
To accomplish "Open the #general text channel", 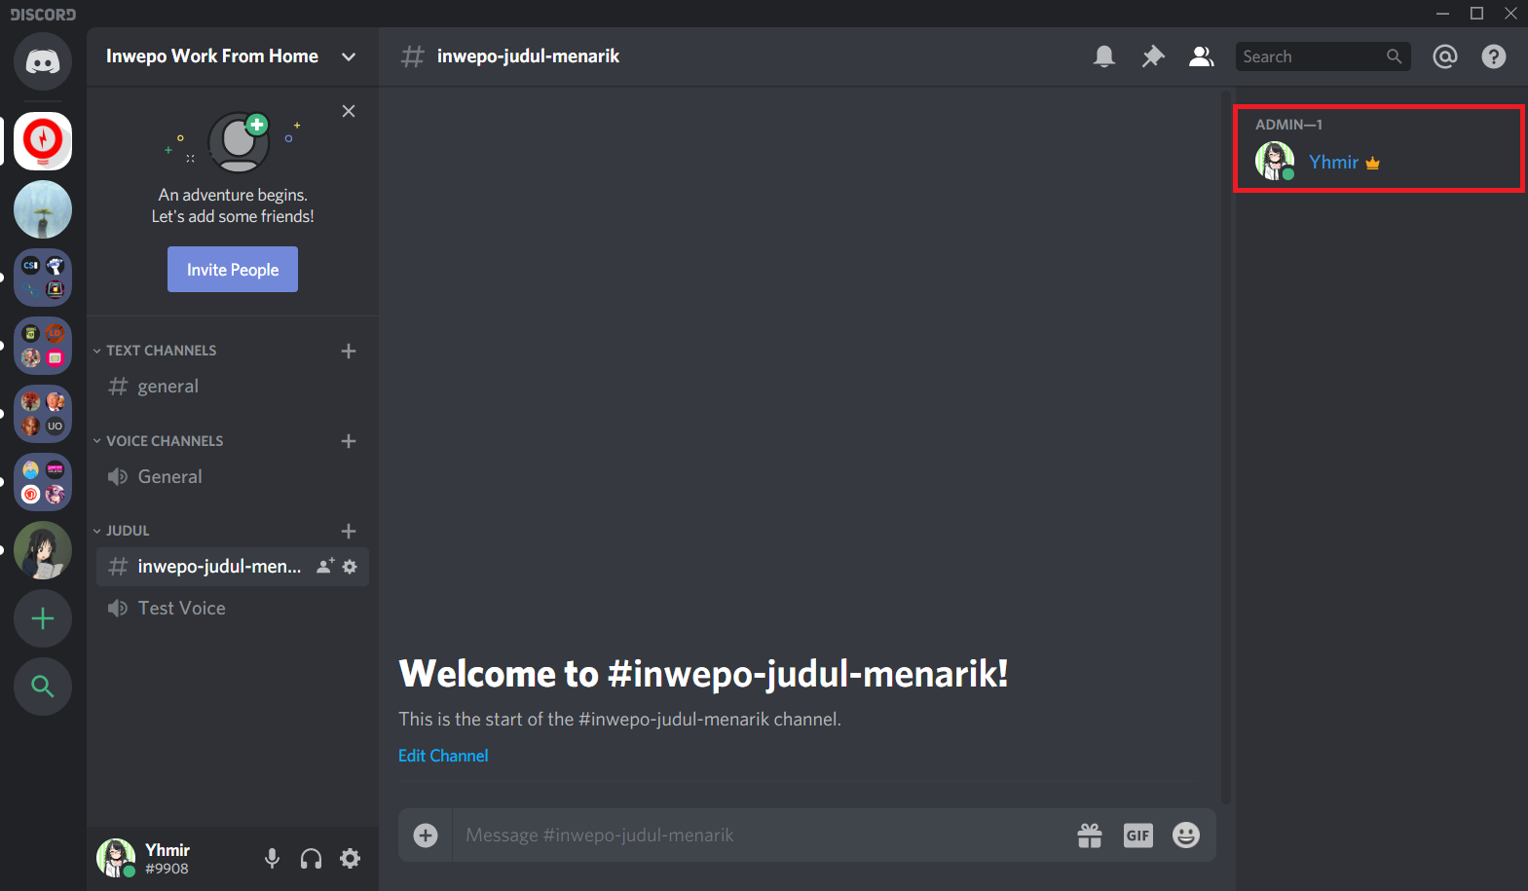I will [x=232, y=387].
